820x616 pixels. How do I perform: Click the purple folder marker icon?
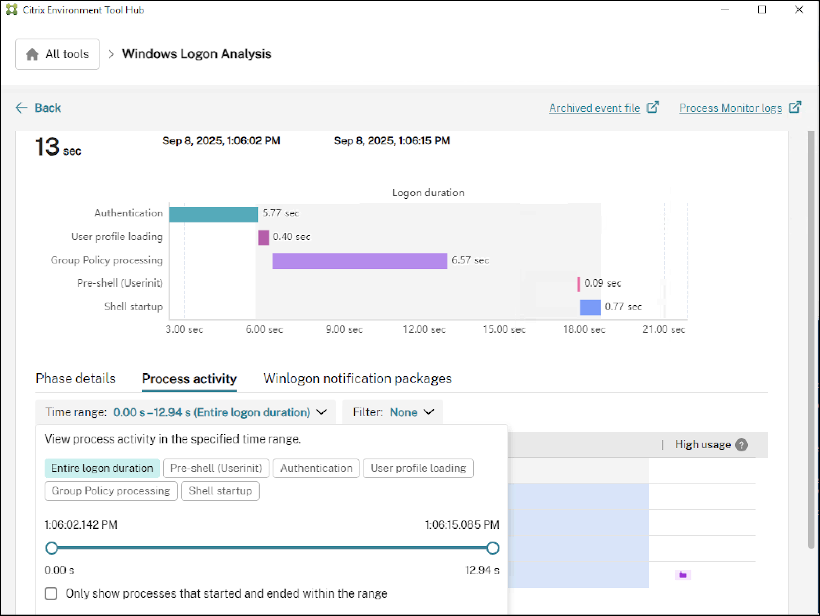pyautogui.click(x=683, y=575)
